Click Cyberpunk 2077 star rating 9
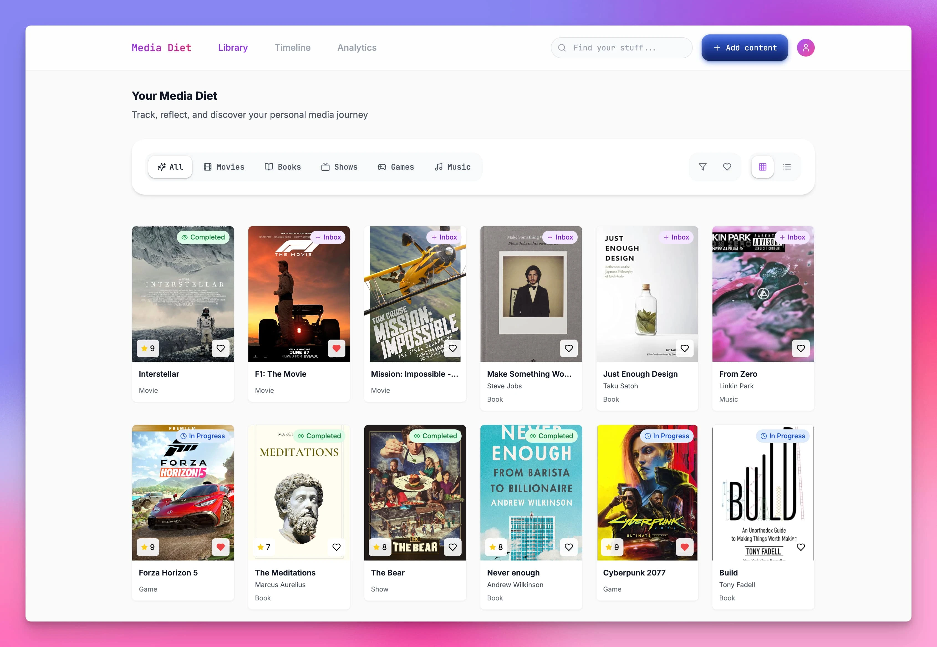 [612, 547]
